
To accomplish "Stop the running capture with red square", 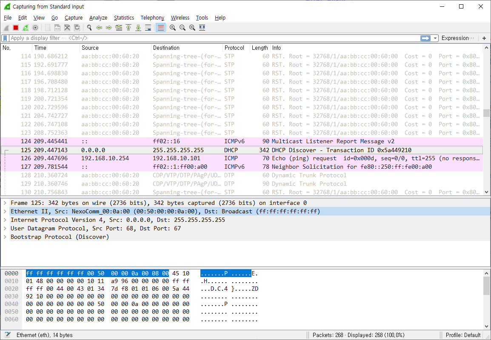I will [x=16, y=28].
